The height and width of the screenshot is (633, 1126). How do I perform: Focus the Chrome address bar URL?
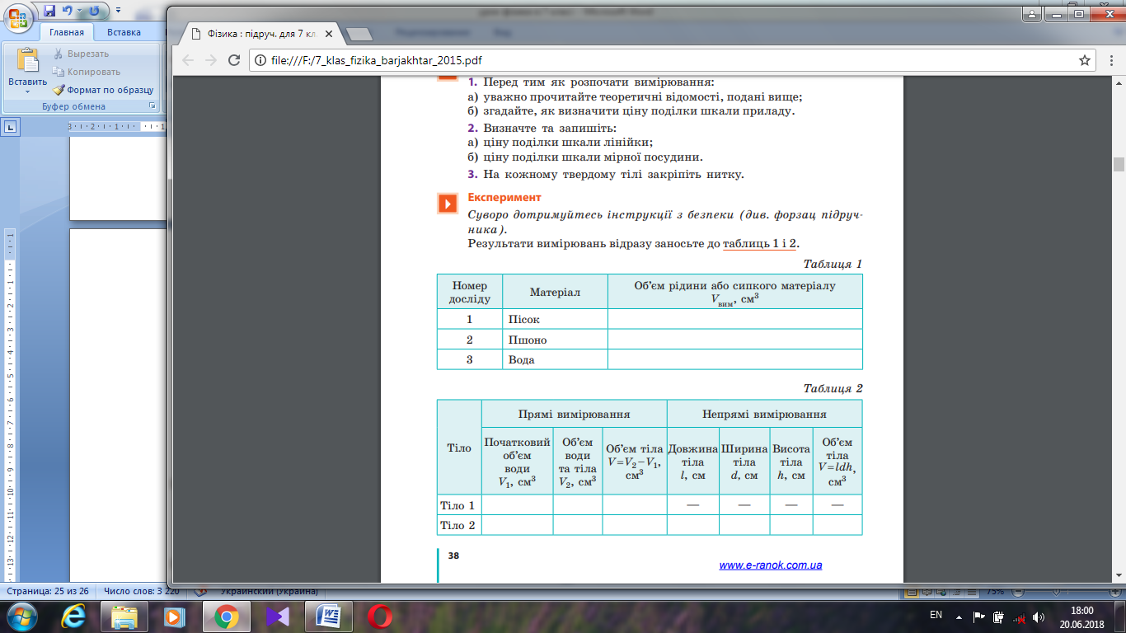coord(377,60)
